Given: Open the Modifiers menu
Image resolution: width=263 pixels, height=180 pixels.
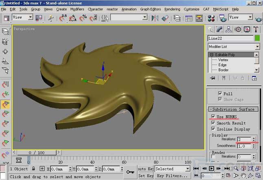Looking at the screenshot, I should pos(77,9).
